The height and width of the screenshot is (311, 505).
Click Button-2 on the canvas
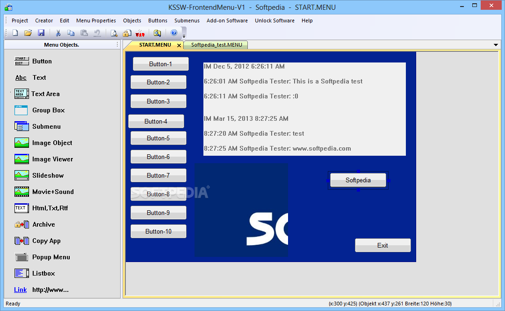159,82
